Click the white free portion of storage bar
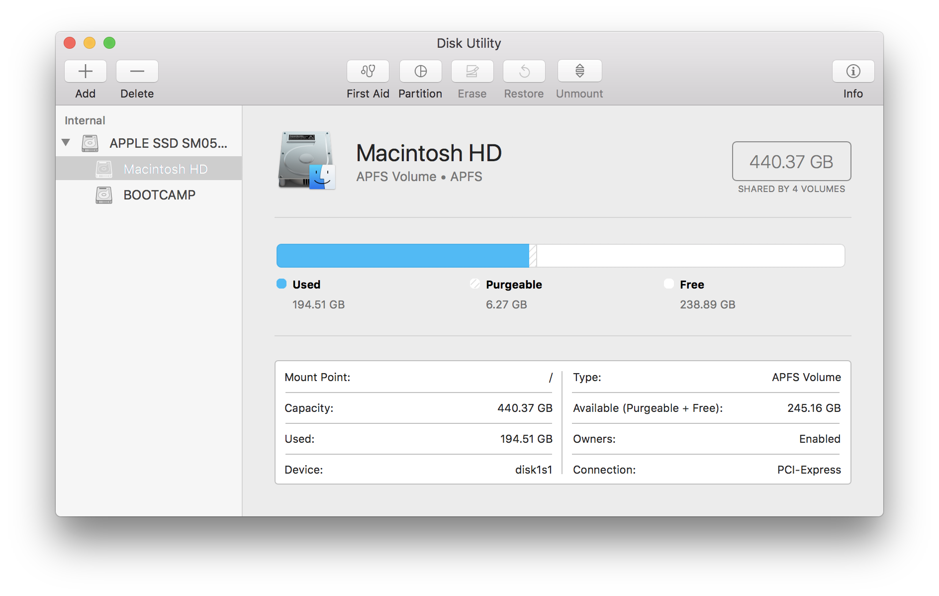Screen dimensions: 939x596 690,256
